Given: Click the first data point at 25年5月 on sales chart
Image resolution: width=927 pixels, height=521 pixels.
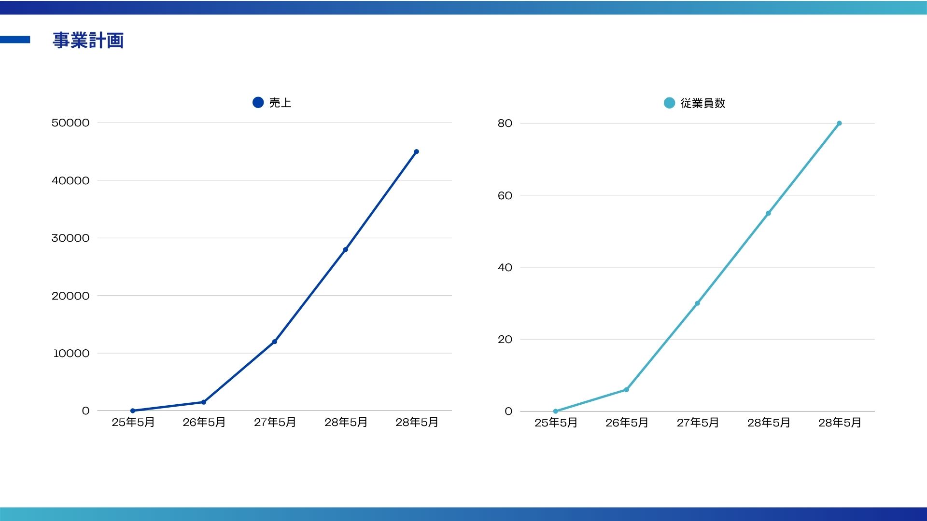Looking at the screenshot, I should [132, 410].
